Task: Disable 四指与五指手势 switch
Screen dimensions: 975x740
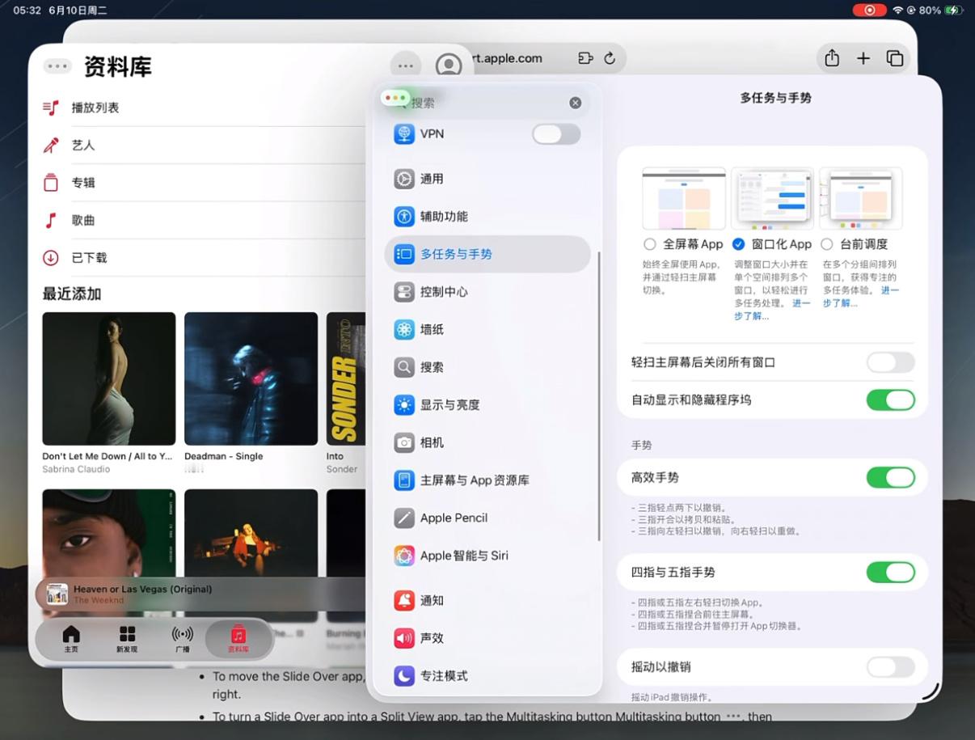Action: (891, 573)
